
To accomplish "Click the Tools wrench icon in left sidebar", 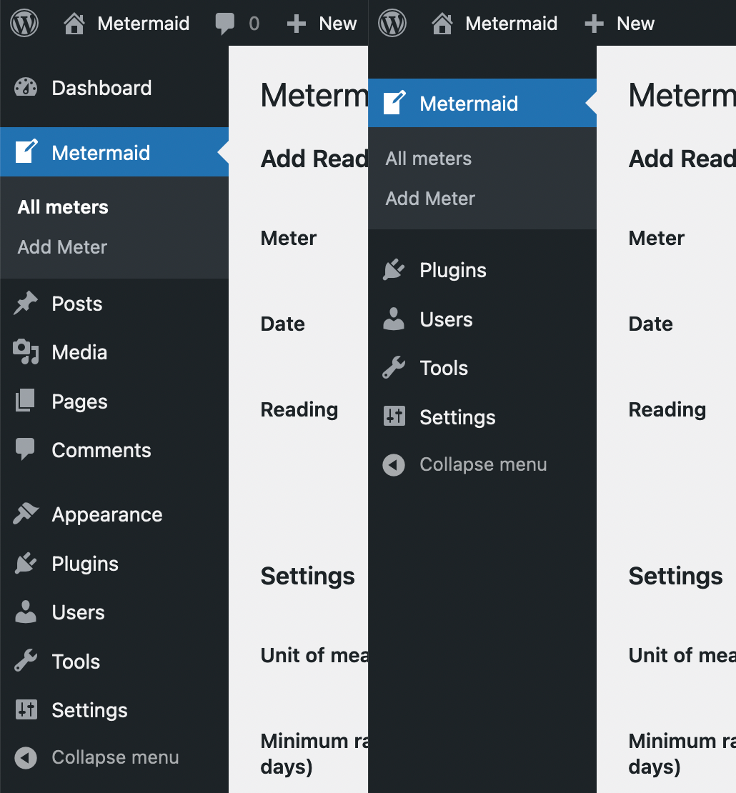I will [x=26, y=661].
